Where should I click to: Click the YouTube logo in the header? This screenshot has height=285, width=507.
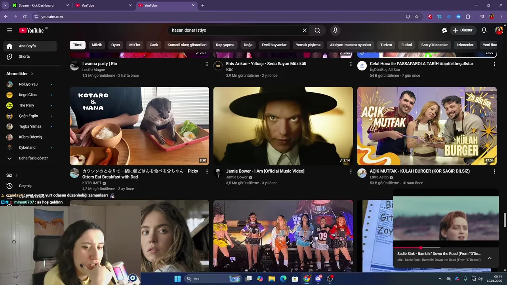(x=31, y=30)
